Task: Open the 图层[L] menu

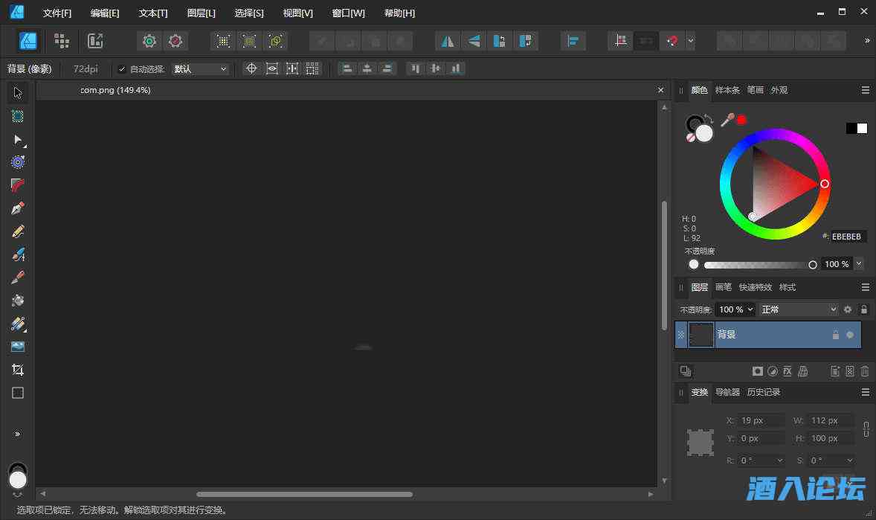Action: coord(201,13)
